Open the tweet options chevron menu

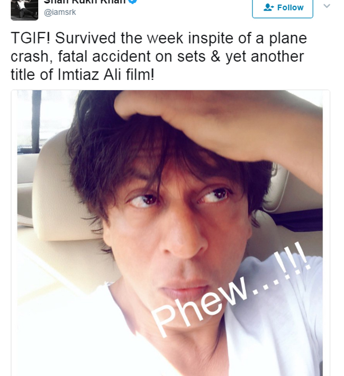click(x=327, y=6)
